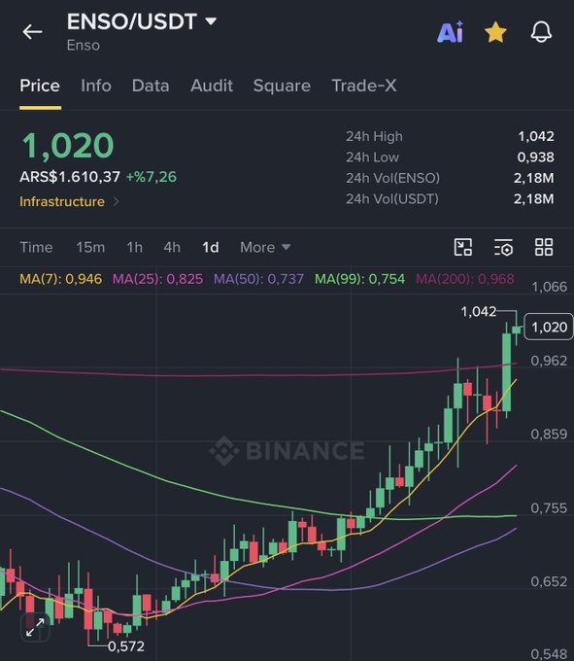Switch to the Price tab
This screenshot has height=661, width=574.
click(40, 86)
